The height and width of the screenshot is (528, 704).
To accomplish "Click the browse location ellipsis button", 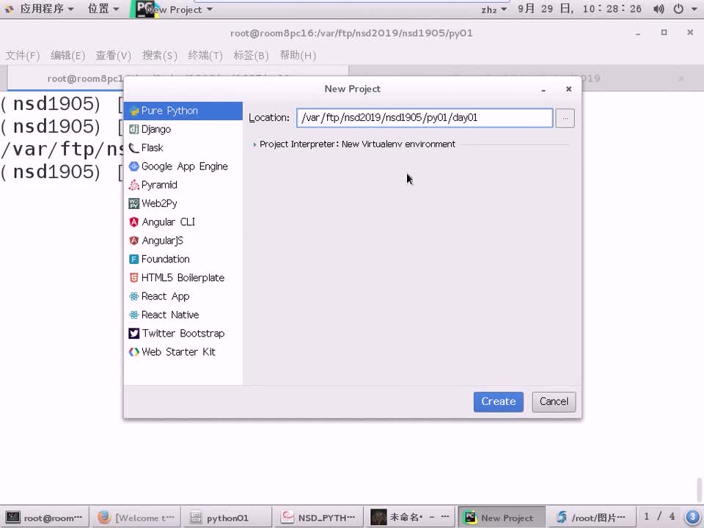I will pos(565,118).
